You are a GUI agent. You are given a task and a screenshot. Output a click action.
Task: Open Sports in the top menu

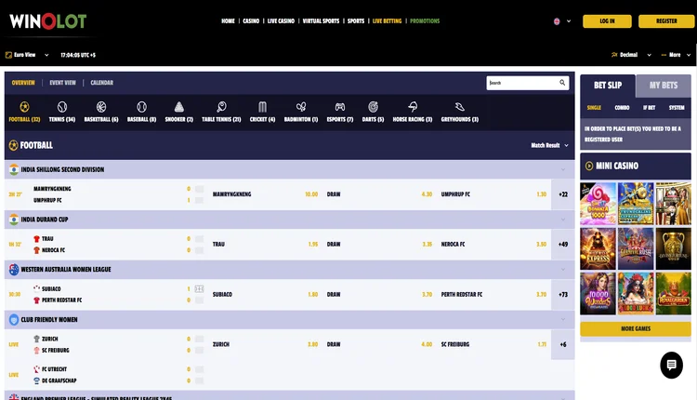[356, 20]
